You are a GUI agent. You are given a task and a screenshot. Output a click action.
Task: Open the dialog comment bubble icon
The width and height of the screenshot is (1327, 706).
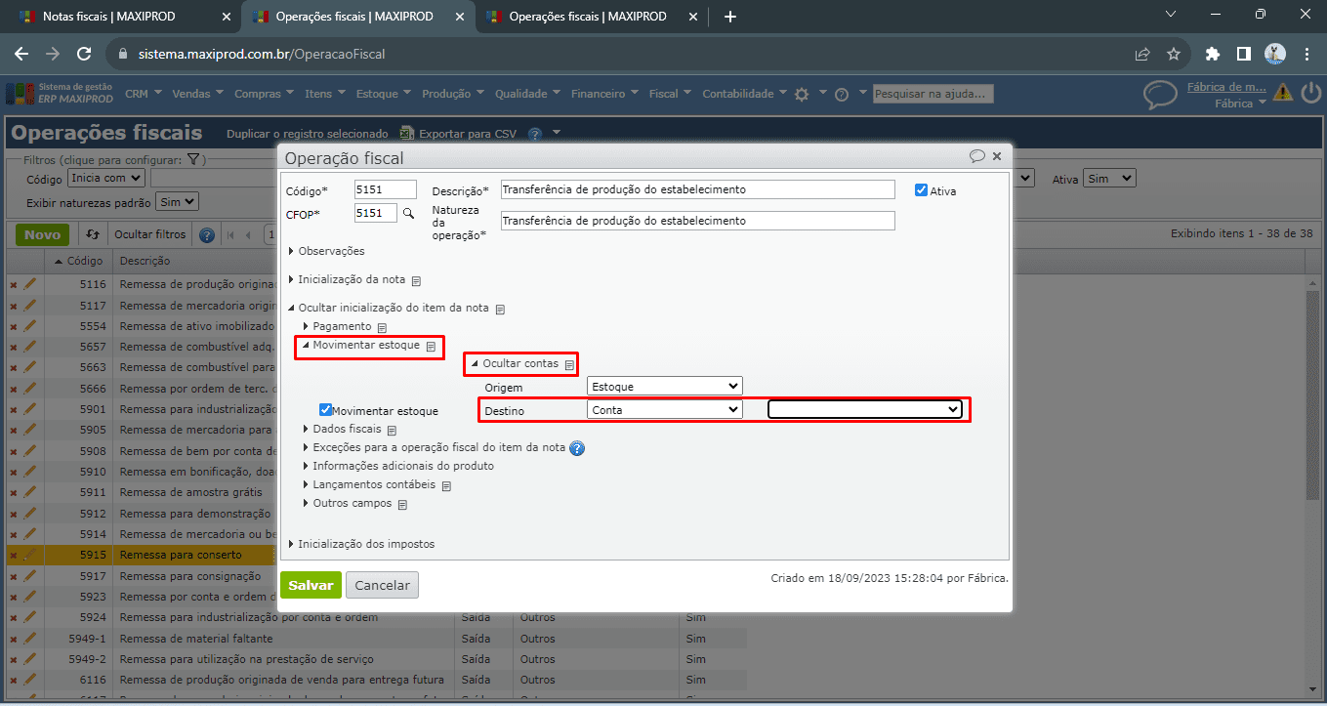[976, 156]
